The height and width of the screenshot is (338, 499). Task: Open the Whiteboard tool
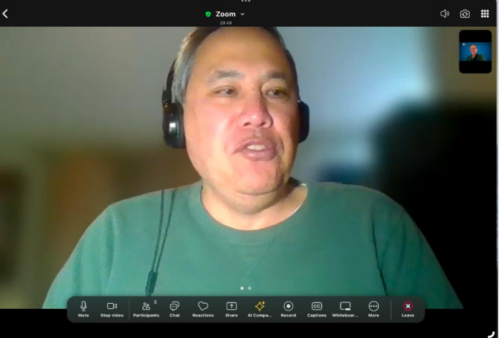[345, 309]
